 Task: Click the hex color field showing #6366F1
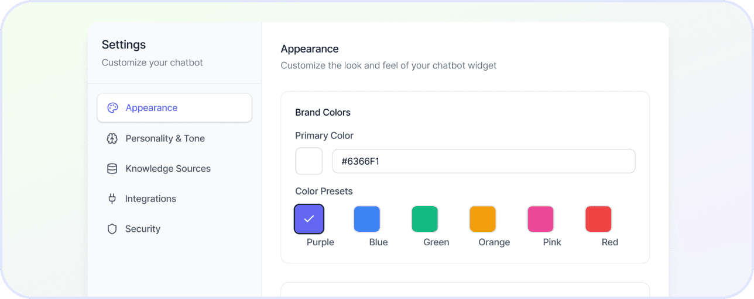coord(484,161)
